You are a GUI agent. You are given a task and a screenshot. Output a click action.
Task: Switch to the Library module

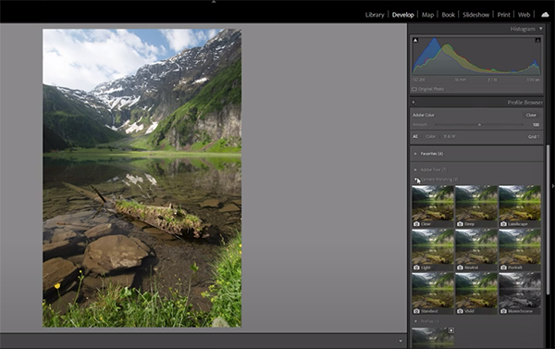(x=375, y=15)
